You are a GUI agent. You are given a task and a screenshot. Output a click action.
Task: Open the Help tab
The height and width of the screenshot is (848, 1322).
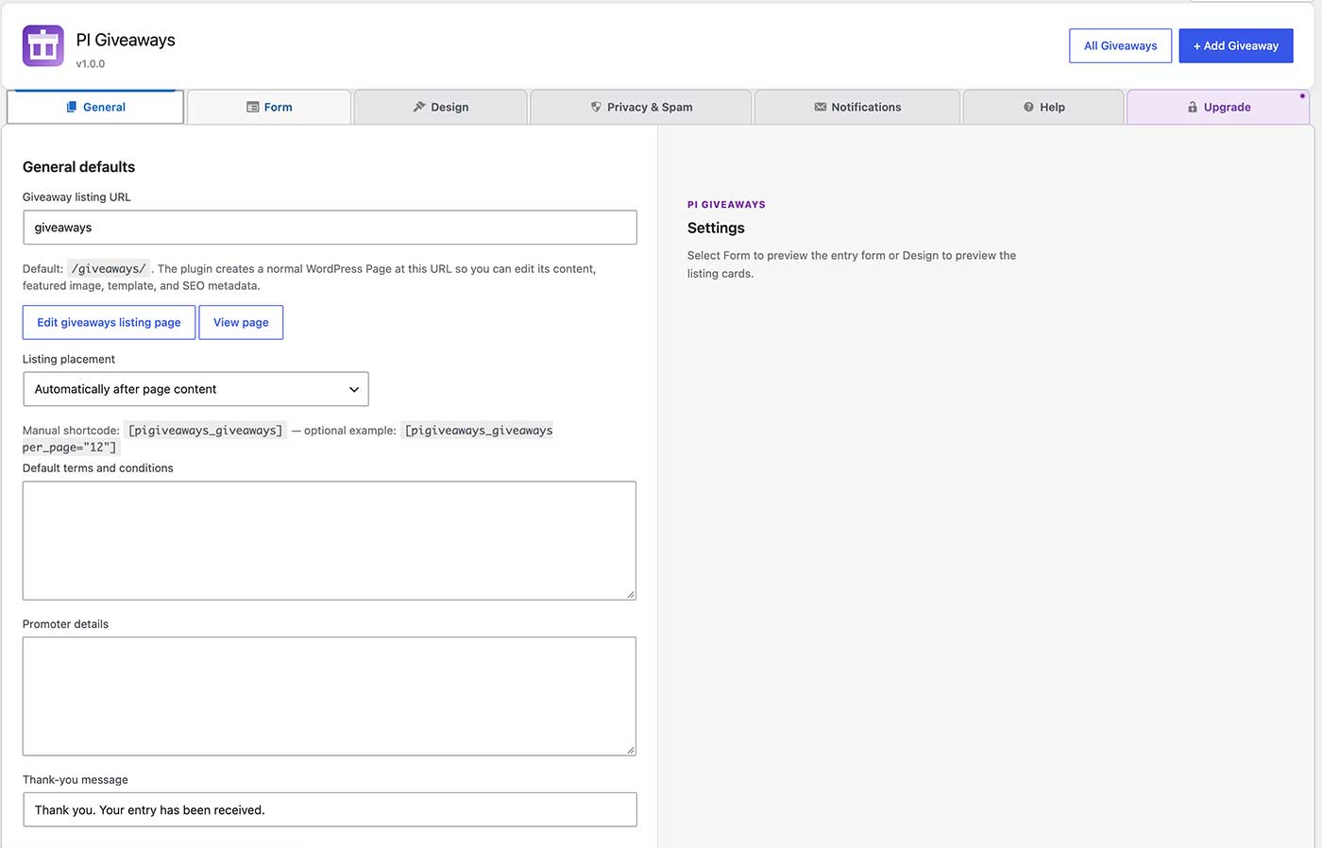1043,107
